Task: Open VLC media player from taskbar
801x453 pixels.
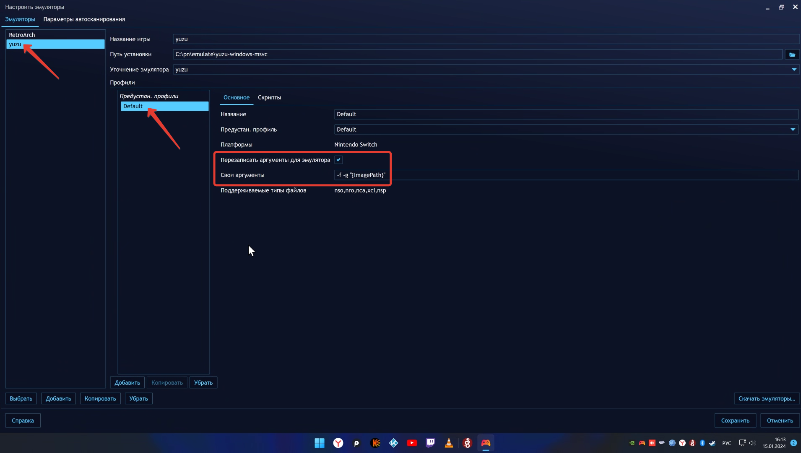Action: (x=449, y=443)
